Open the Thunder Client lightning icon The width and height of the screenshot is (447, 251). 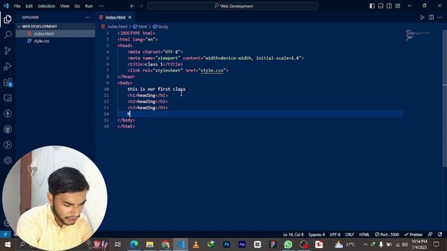[8, 113]
